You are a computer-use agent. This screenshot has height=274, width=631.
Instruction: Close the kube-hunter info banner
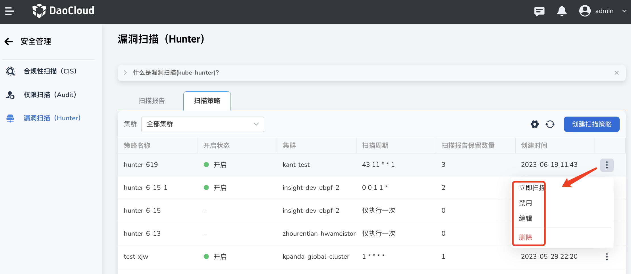pyautogui.click(x=617, y=73)
